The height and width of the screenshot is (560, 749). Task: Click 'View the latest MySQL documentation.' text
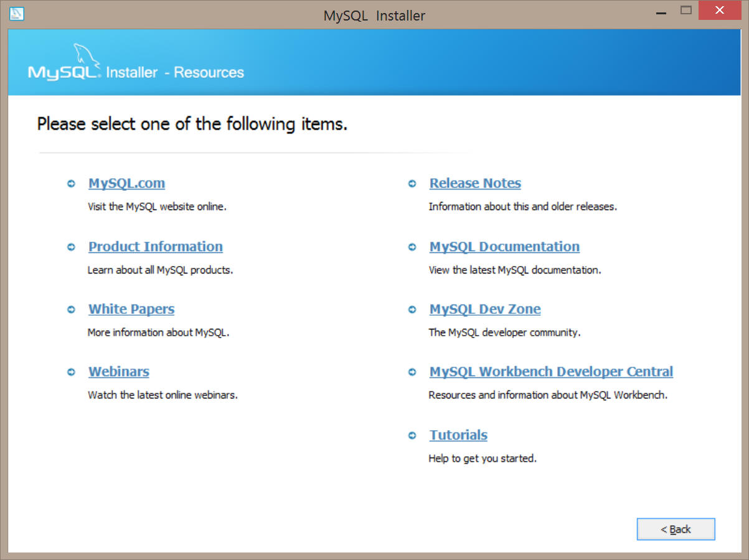[515, 270]
